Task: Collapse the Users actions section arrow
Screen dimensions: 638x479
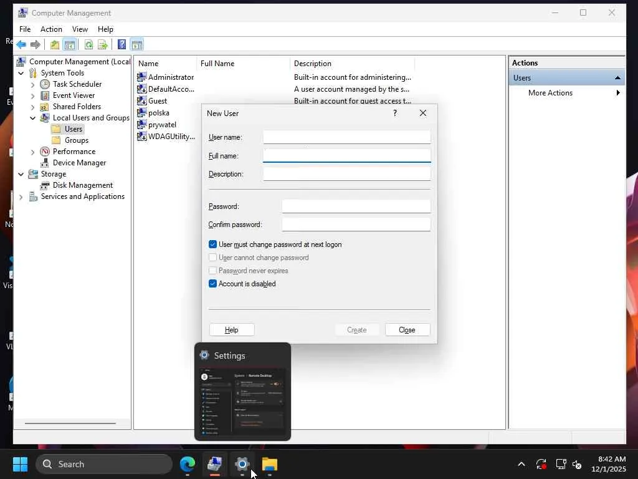Action: (x=617, y=78)
